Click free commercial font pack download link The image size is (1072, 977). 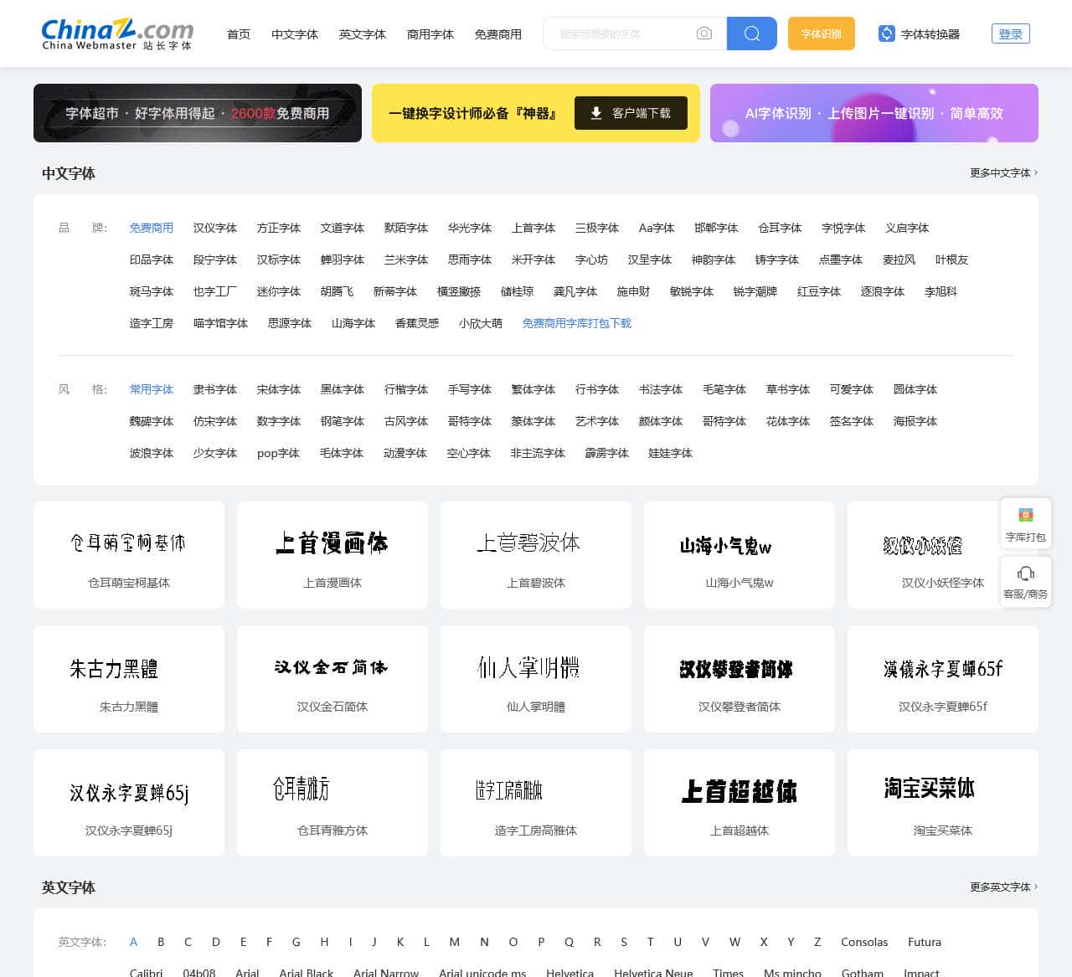[576, 323]
